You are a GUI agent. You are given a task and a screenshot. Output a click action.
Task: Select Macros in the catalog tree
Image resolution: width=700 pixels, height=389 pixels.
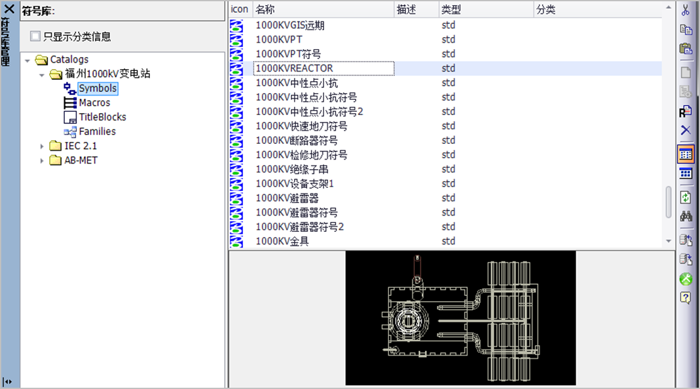click(94, 102)
